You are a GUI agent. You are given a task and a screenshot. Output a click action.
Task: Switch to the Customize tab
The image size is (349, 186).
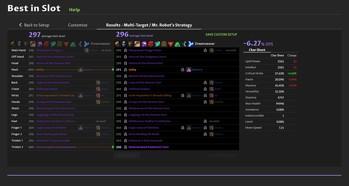[x=77, y=25]
